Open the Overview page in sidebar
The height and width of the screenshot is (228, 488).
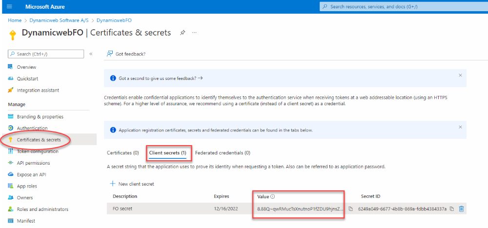(26, 67)
